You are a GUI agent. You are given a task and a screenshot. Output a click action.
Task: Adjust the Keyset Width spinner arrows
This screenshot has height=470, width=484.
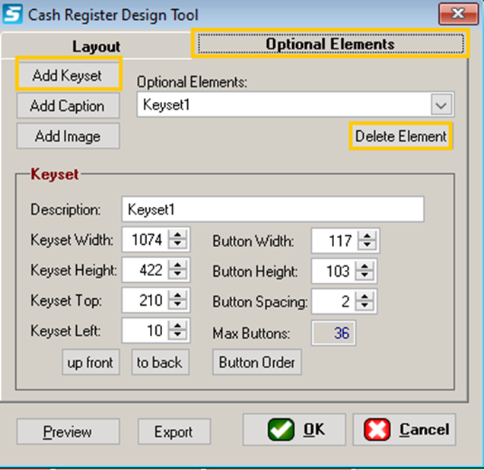pyautogui.click(x=177, y=241)
